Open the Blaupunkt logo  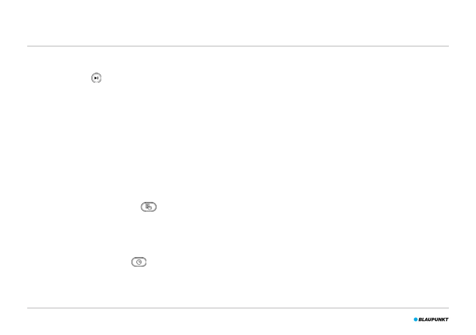[431, 319]
